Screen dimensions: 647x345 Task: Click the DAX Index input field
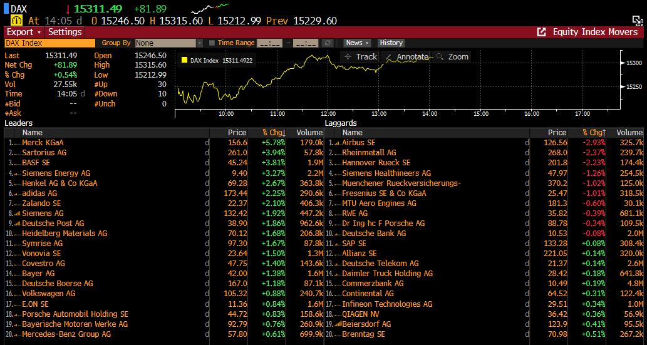point(50,43)
